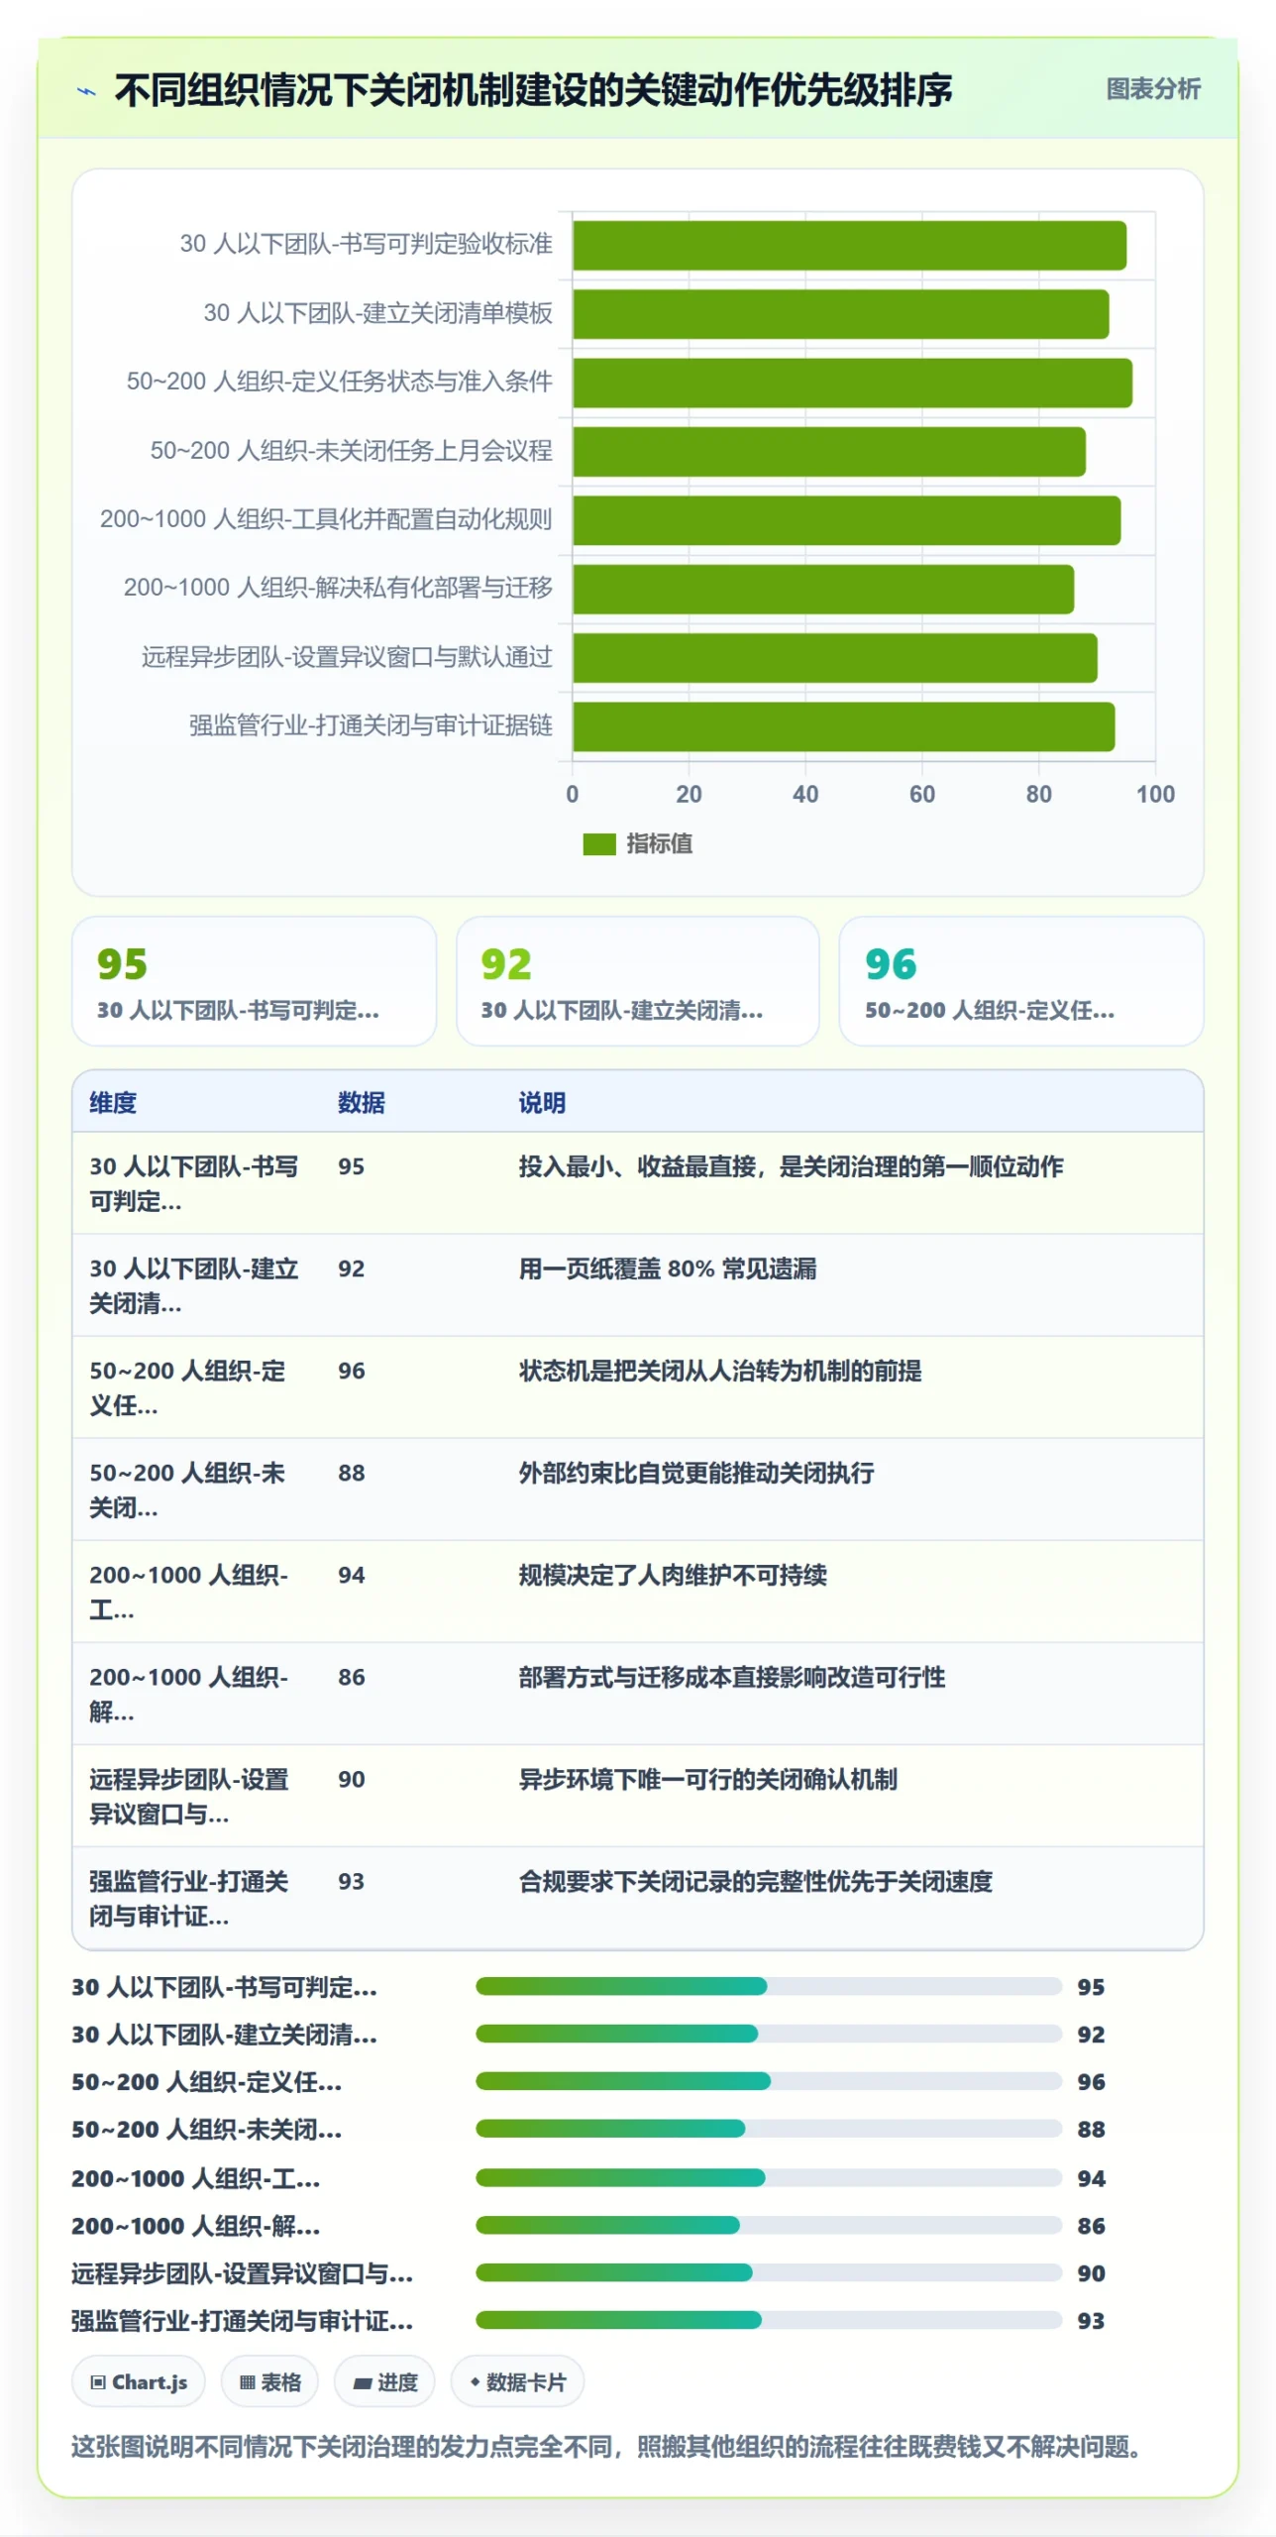Click the progress bar showing value 90

tap(769, 2272)
